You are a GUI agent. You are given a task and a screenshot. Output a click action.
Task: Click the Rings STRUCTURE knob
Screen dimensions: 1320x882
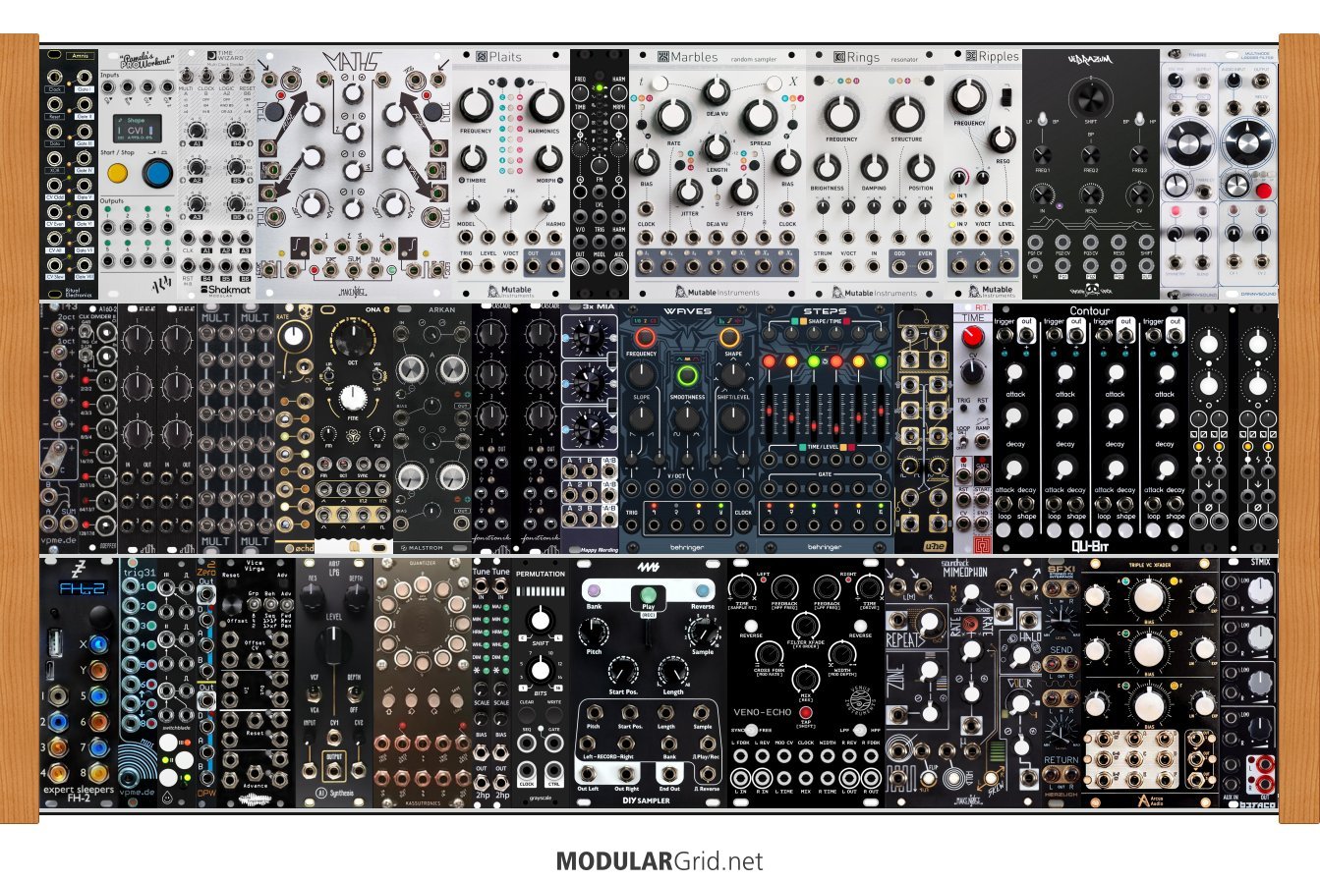click(x=905, y=114)
